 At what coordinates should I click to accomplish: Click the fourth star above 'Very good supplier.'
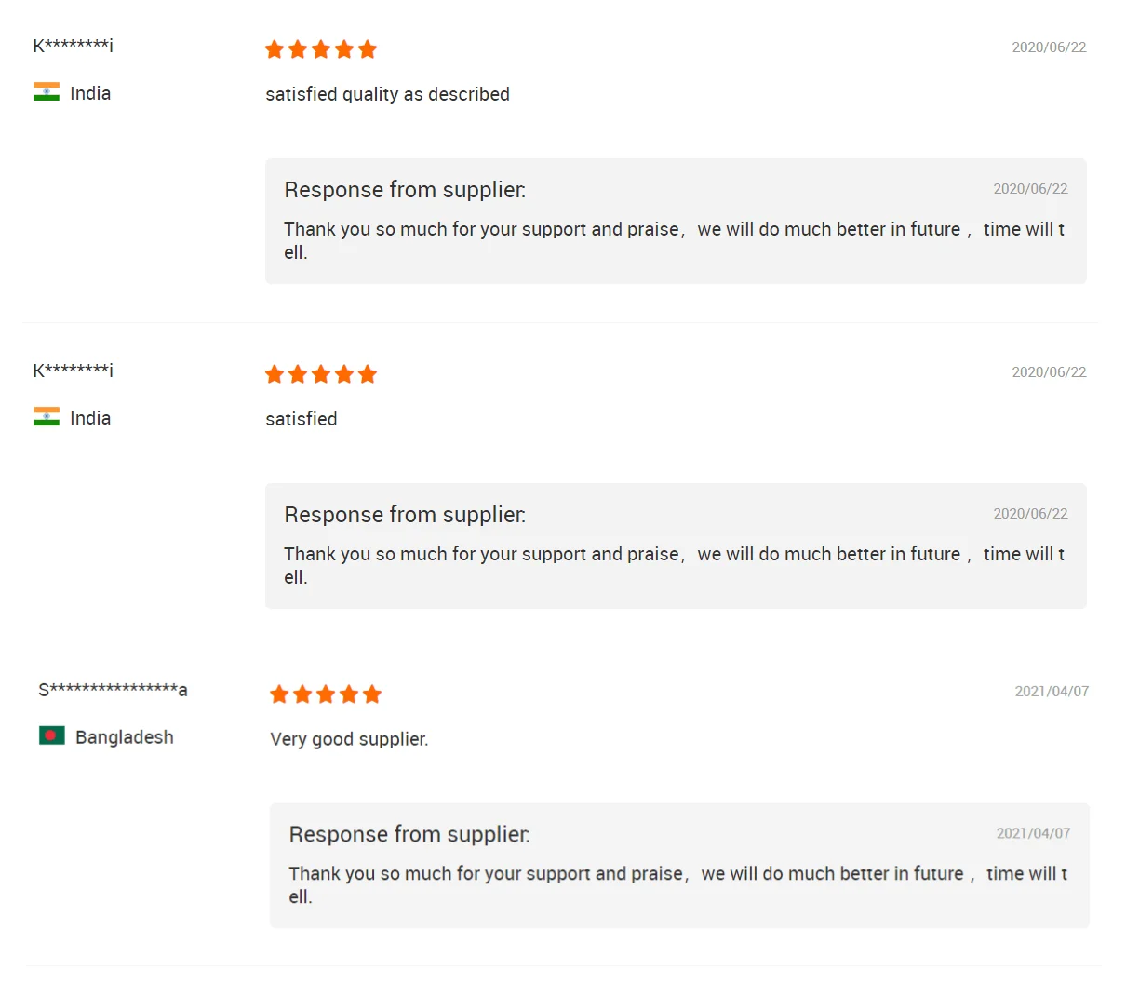coord(349,694)
